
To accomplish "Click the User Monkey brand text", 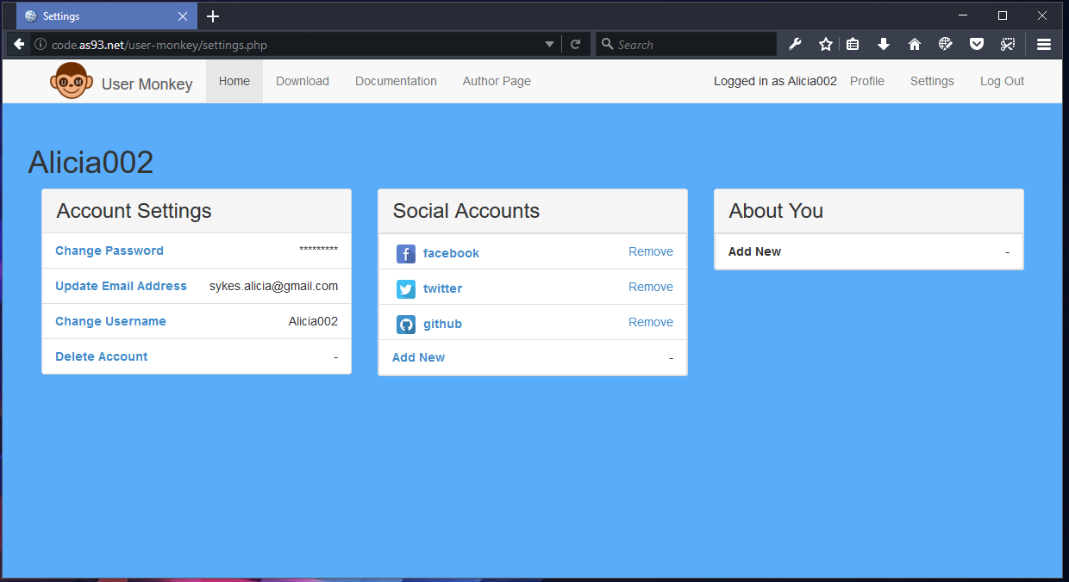I will (147, 84).
